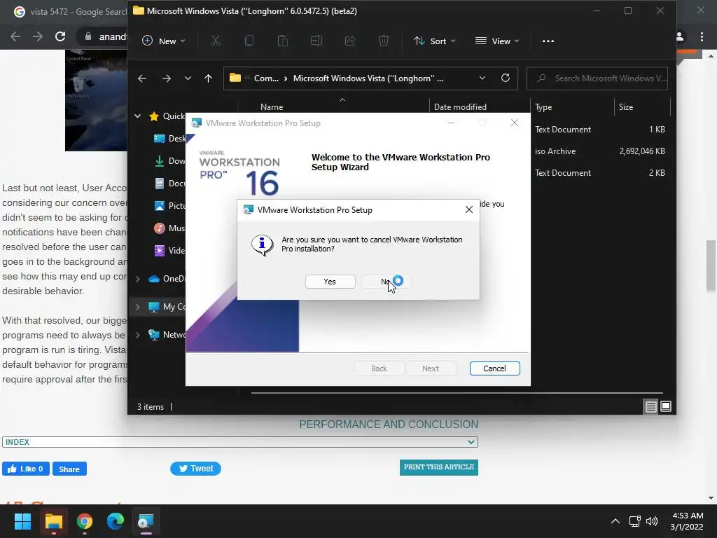Open the View dropdown in Explorer
Screen dimensions: 717x538
tap(497, 41)
